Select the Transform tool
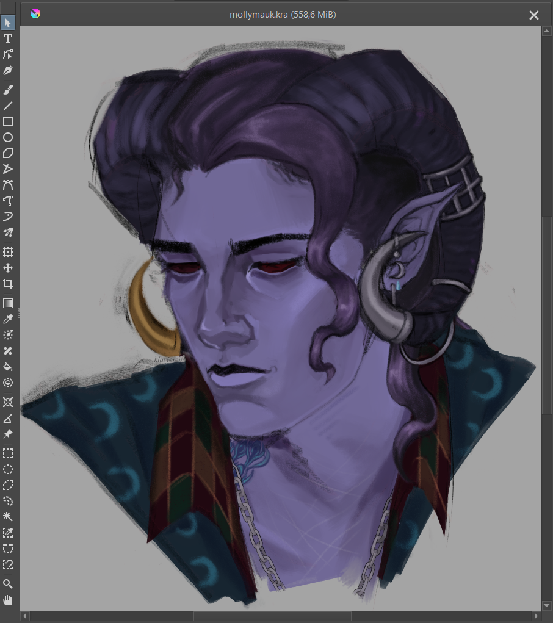The width and height of the screenshot is (553, 623). click(x=8, y=252)
